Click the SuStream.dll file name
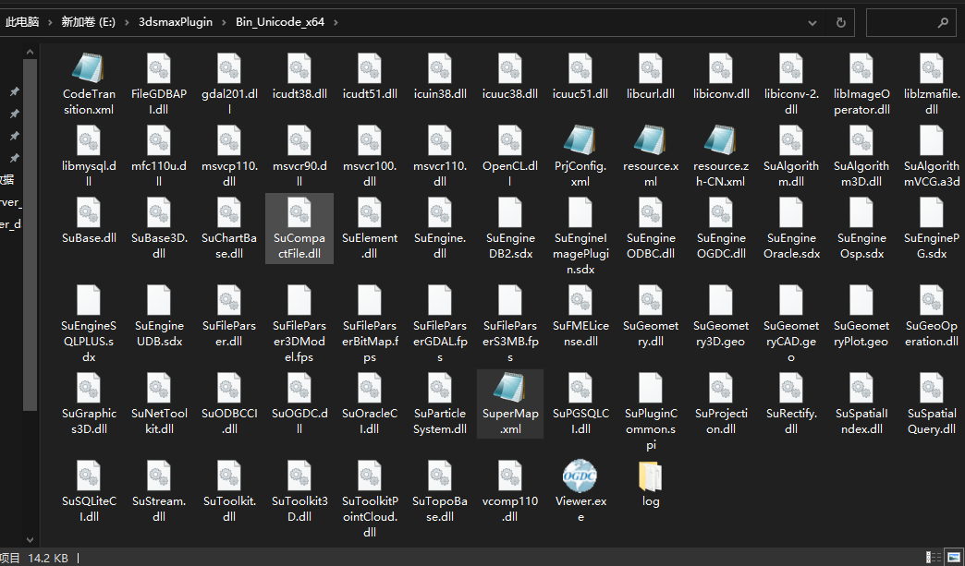Screen dimensions: 965x566 pyautogui.click(x=159, y=509)
